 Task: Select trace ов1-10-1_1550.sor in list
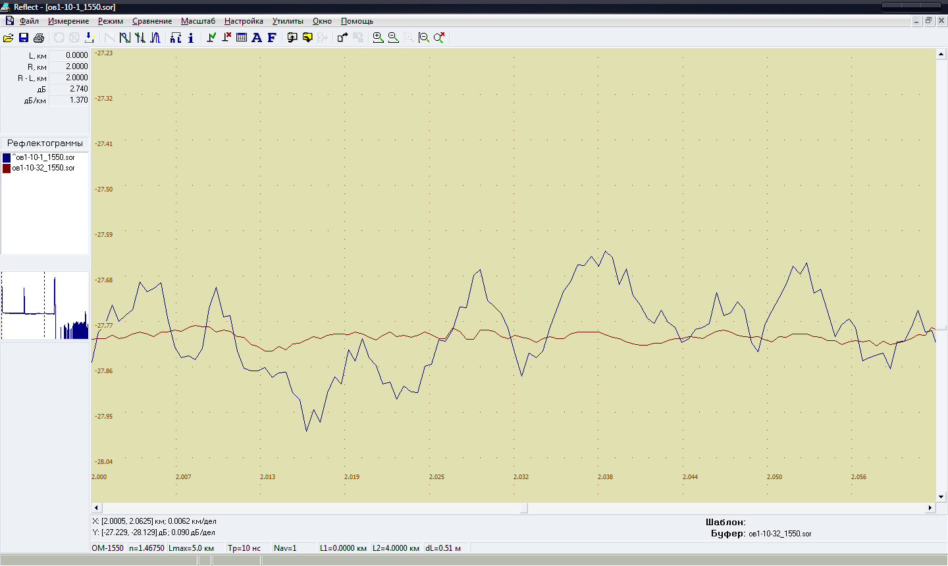point(45,157)
